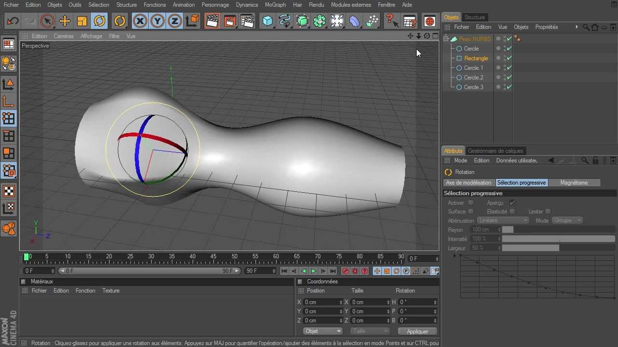
Task: Open the array modeling objects icon
Action: (320, 21)
